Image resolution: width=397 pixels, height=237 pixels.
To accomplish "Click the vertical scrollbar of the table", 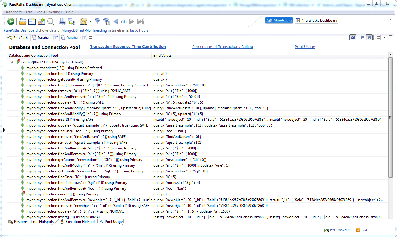I will (x=391, y=118).
